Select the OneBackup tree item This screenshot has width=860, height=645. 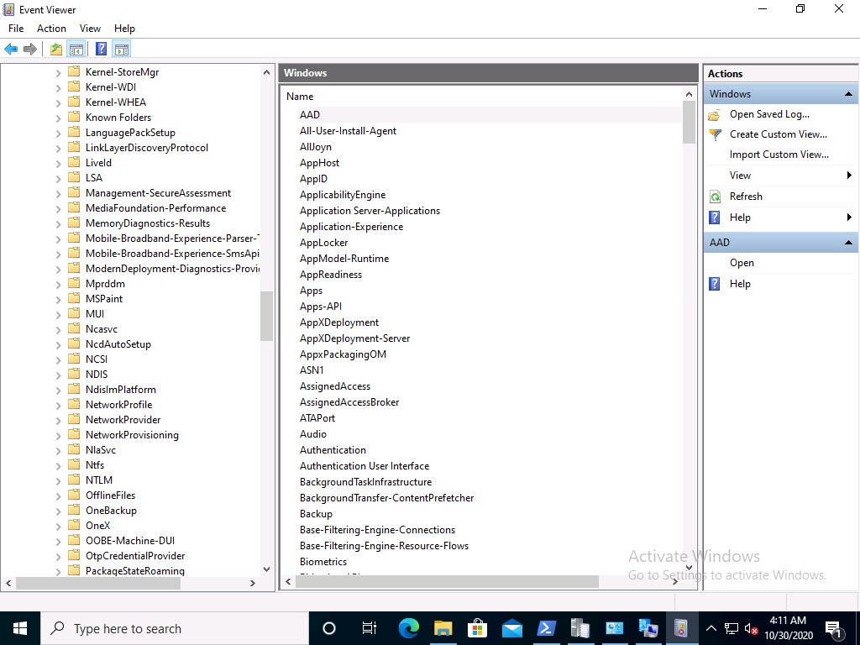pyautogui.click(x=112, y=511)
